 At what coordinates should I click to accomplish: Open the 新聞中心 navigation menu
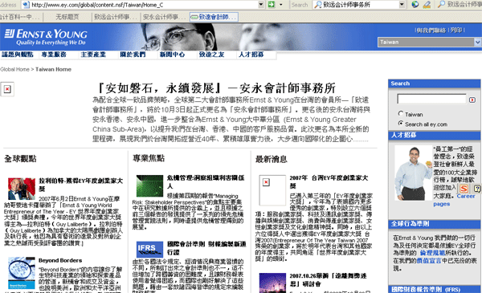(x=172, y=55)
